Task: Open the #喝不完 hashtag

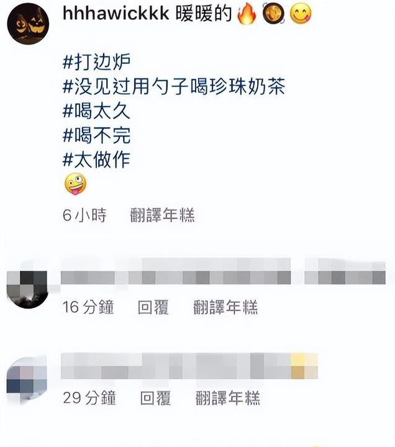Action: [96, 135]
